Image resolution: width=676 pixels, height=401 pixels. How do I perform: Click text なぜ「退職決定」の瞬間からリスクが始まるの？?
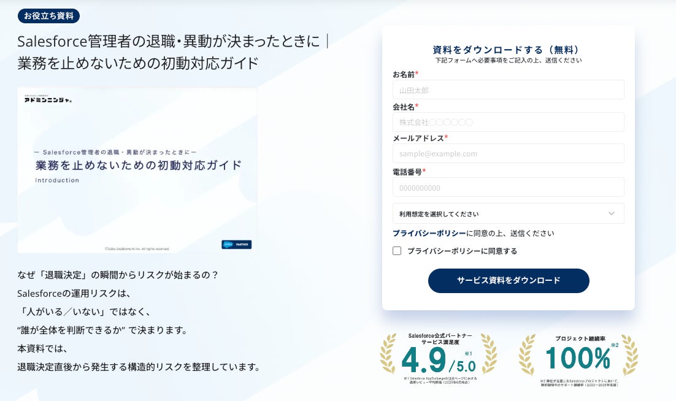click(118, 275)
